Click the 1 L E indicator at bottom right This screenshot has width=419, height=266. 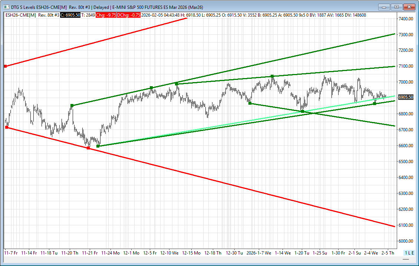409,253
